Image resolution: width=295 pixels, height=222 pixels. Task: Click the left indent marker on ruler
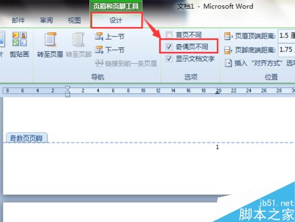point(68,94)
